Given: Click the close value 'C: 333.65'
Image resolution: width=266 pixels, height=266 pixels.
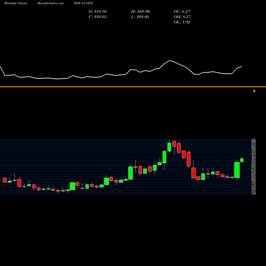Looking at the screenshot, I should click(x=98, y=17).
